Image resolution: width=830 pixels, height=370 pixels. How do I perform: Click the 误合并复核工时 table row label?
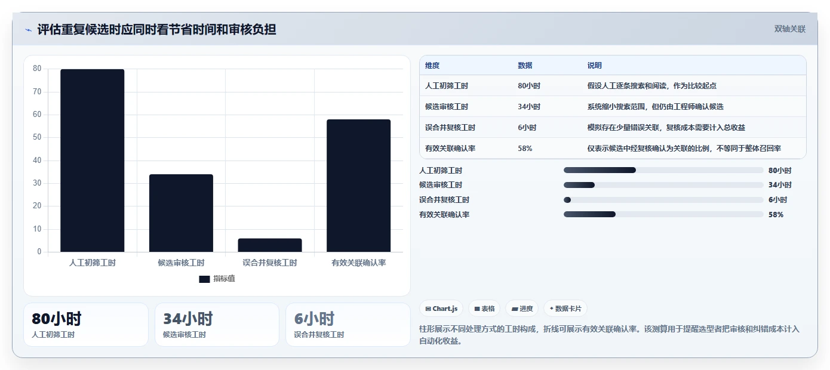tap(450, 128)
